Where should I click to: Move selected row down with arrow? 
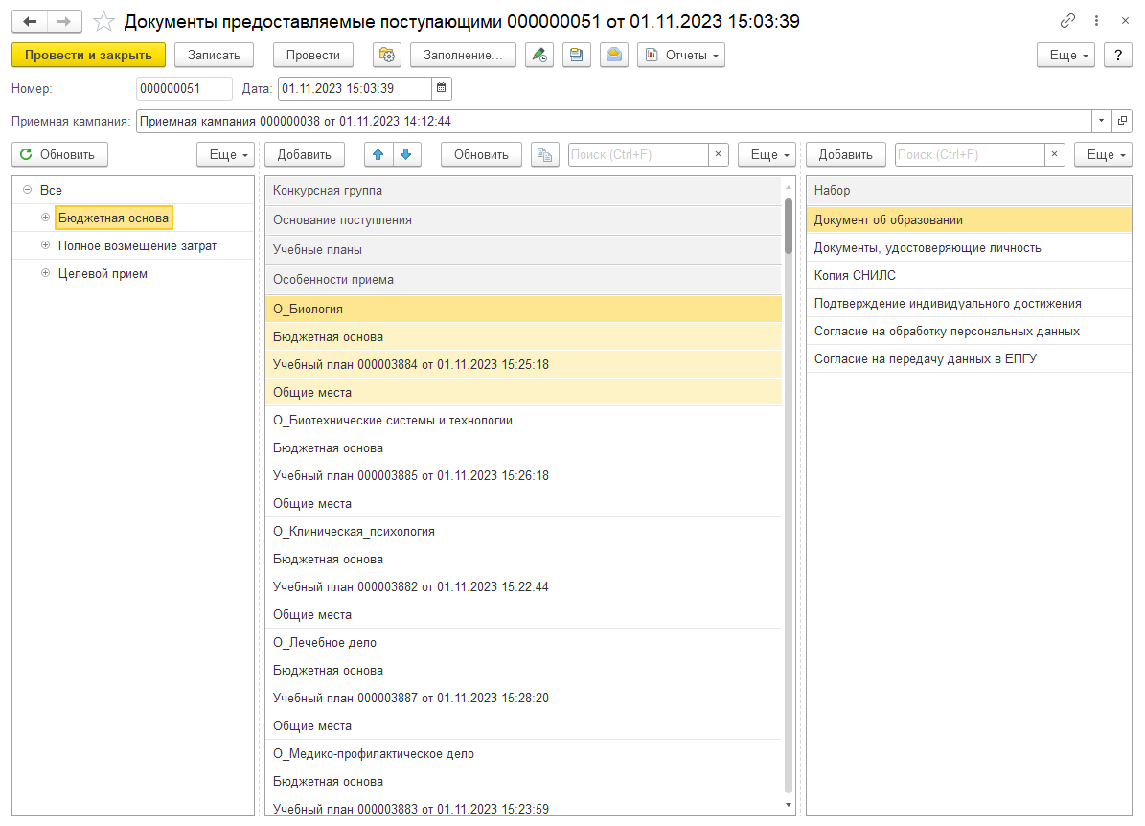(x=406, y=154)
